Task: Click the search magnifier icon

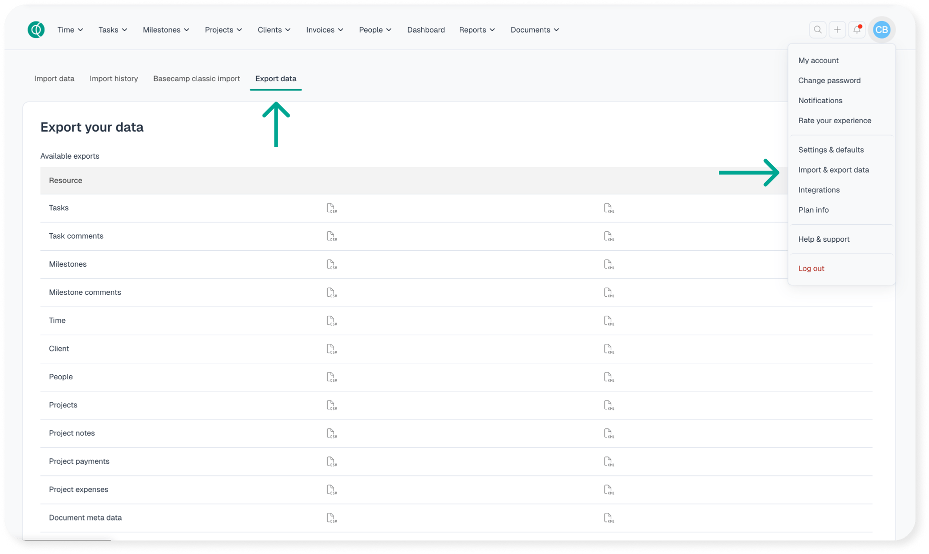Action: pyautogui.click(x=817, y=30)
